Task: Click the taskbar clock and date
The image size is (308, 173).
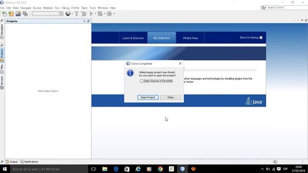Action: 298,169
